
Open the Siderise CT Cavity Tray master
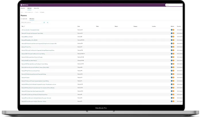26,47
